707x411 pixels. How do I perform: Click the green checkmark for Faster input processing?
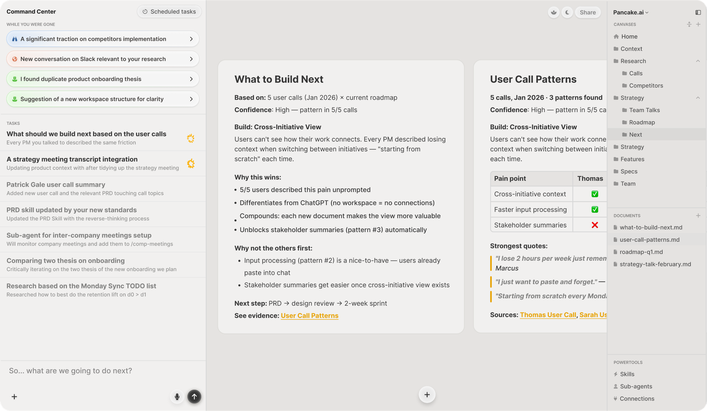(595, 209)
